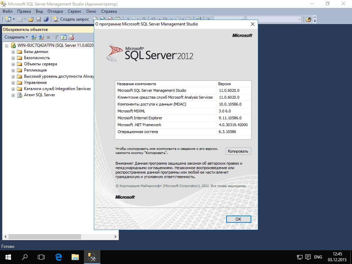The width and height of the screenshot is (352, 264).
Task: Select the 'Microsoft Internet Explorer' row
Action: click(x=183, y=118)
